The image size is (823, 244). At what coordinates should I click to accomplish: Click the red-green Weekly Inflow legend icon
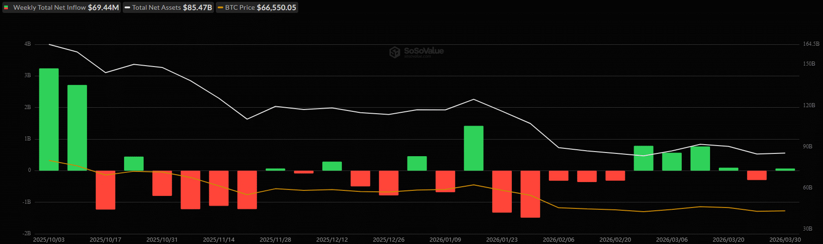point(6,8)
